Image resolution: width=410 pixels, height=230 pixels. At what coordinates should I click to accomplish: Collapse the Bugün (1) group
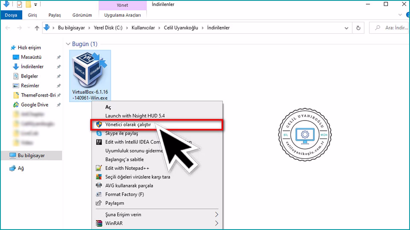coord(68,44)
